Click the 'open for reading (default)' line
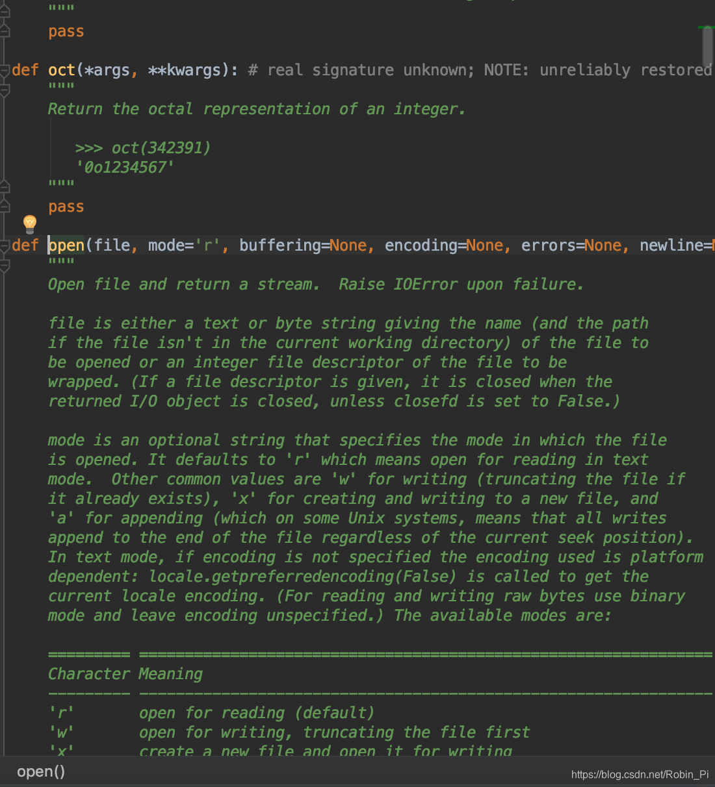This screenshot has width=715, height=787. [x=257, y=713]
